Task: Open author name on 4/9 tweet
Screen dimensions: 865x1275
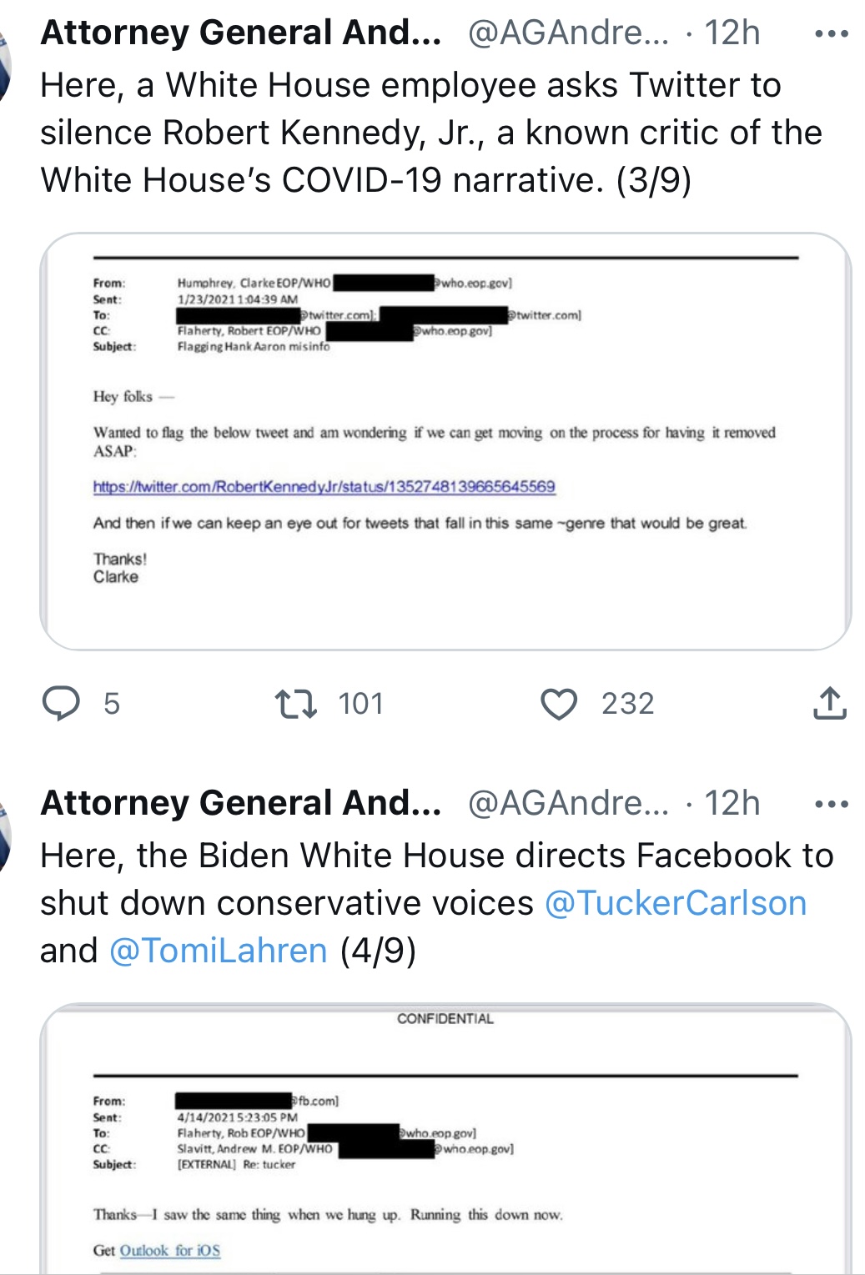Action: 241,803
